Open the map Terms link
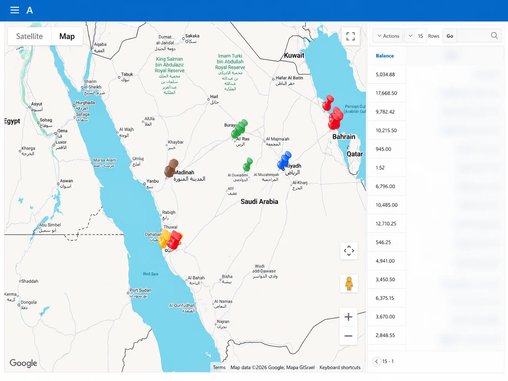Viewport: 508px width, 381px height. (x=219, y=367)
